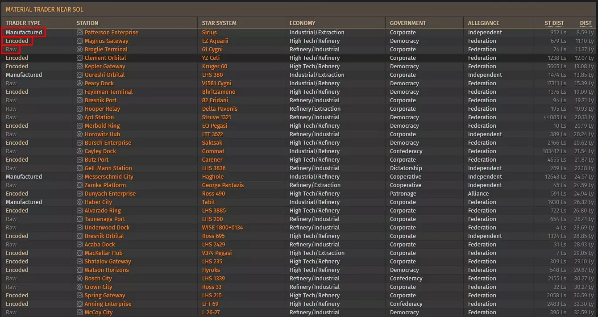Open the MacKellar Hub station link

(104, 253)
